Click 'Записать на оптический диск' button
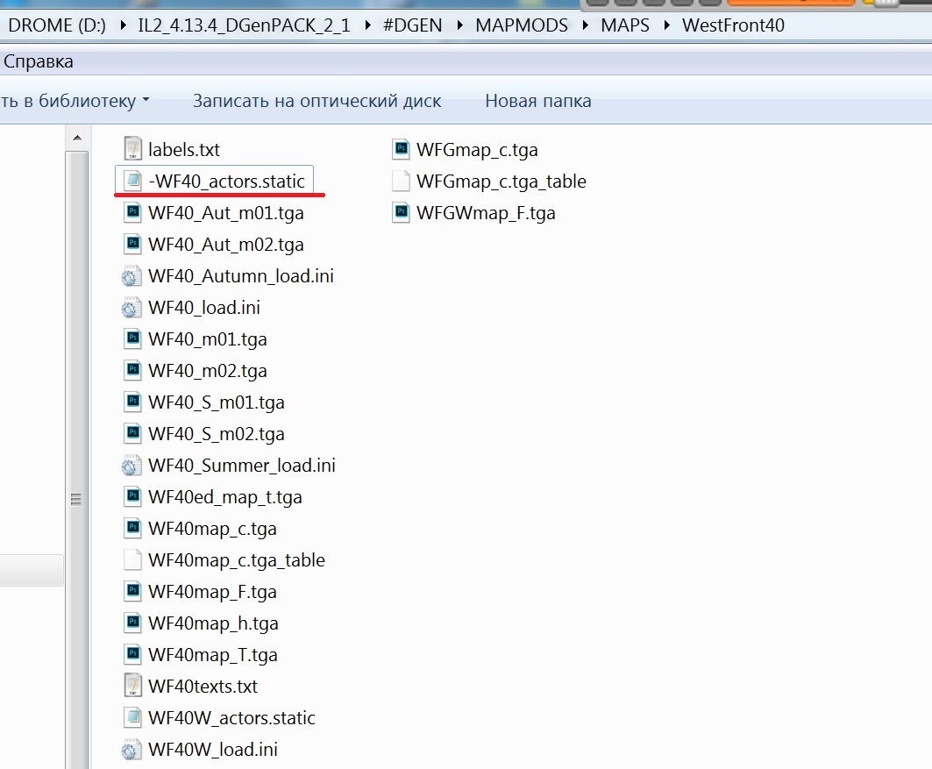Image resolution: width=932 pixels, height=769 pixels. (317, 101)
